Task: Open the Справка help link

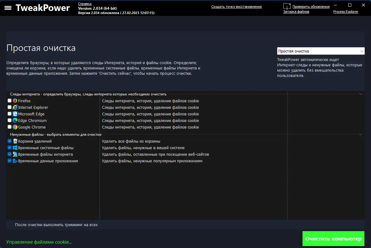Action: coord(85,4)
